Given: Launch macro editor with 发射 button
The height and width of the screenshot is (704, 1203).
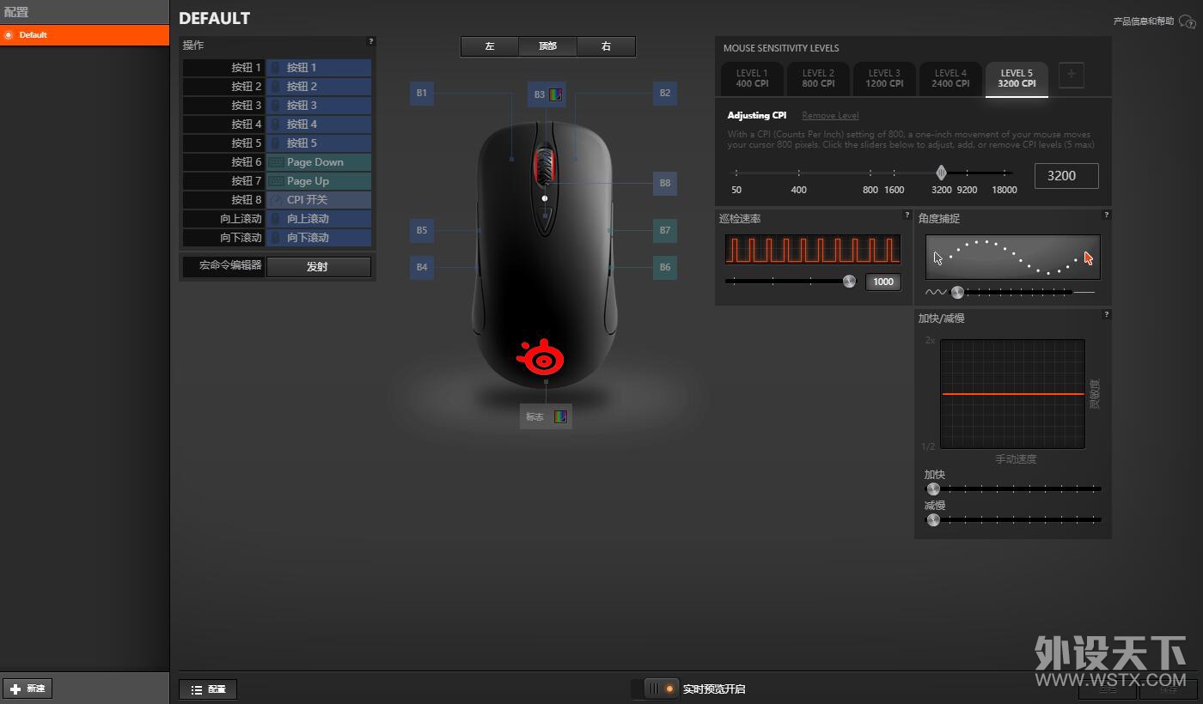Looking at the screenshot, I should click(x=318, y=267).
